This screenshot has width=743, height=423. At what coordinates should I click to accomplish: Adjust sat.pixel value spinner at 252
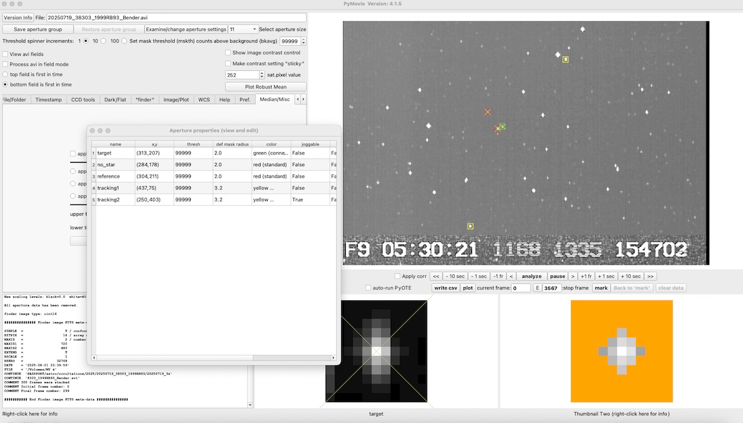(x=262, y=75)
